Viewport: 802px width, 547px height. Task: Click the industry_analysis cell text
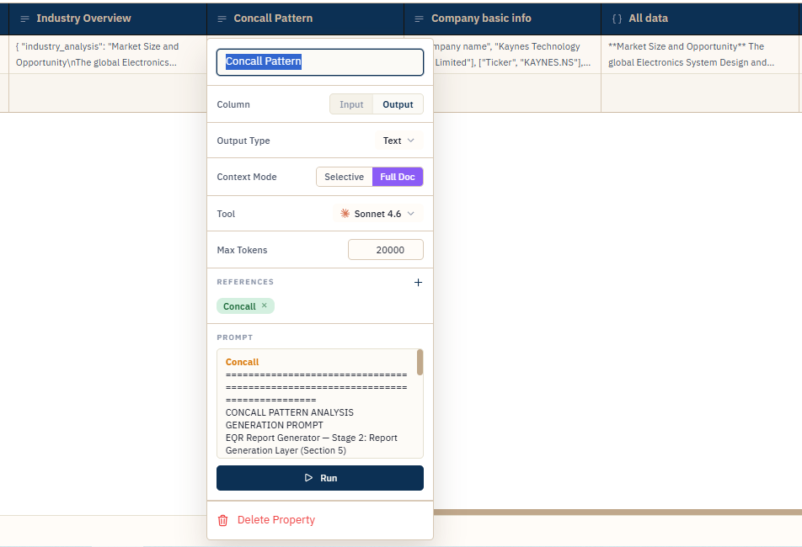pyautogui.click(x=97, y=54)
